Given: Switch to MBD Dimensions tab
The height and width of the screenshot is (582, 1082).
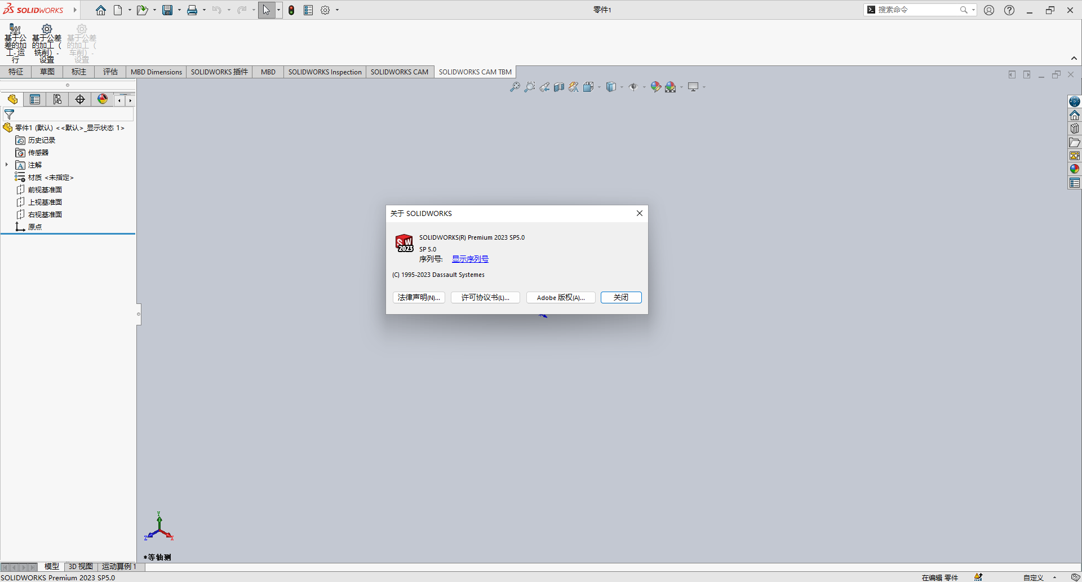Looking at the screenshot, I should [156, 72].
